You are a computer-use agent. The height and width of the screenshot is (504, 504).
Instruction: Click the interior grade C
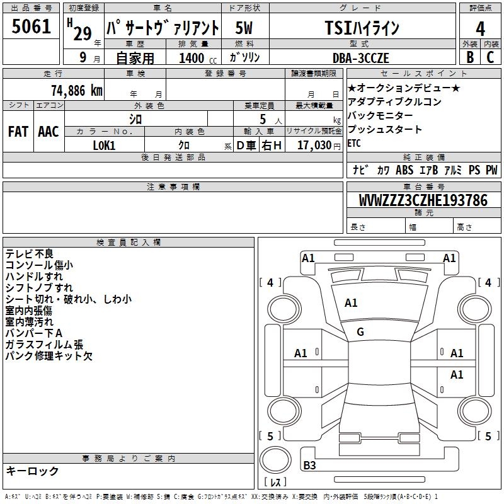(490, 57)
